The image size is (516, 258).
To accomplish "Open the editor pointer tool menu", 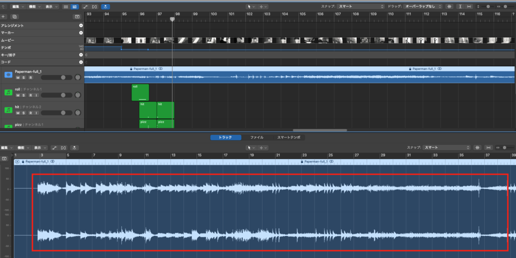I will (251, 148).
